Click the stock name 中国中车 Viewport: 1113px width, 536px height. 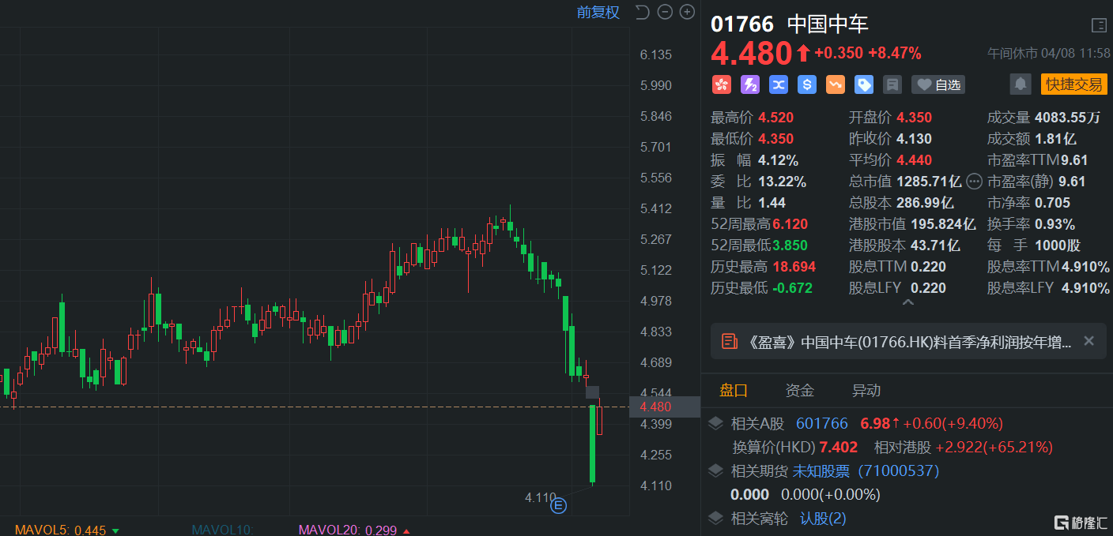click(828, 24)
